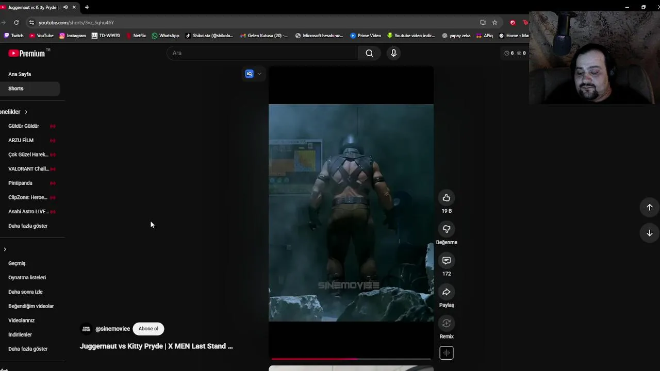The width and height of the screenshot is (660, 371).
Task: Click the browser address bar URL
Action: point(76,23)
